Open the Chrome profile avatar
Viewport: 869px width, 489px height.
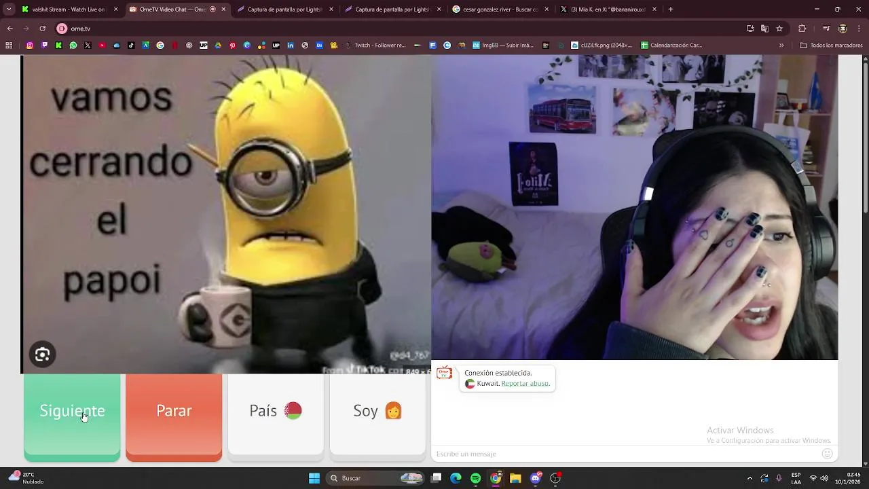[843, 29]
